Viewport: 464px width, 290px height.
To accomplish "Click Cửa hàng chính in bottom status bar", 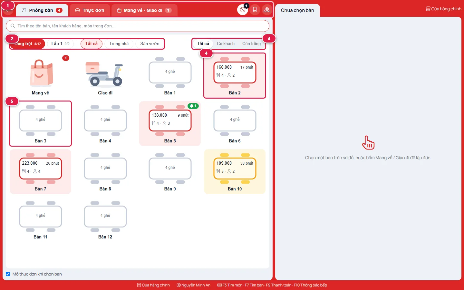I will pos(153,285).
